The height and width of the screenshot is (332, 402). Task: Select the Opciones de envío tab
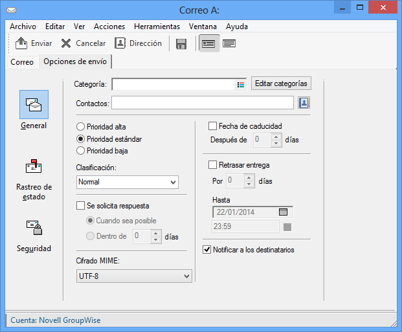click(x=75, y=61)
